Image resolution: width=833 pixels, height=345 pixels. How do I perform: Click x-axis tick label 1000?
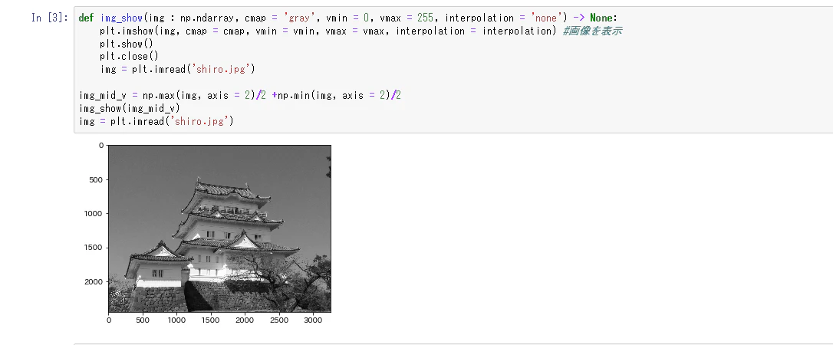pyautogui.click(x=176, y=320)
